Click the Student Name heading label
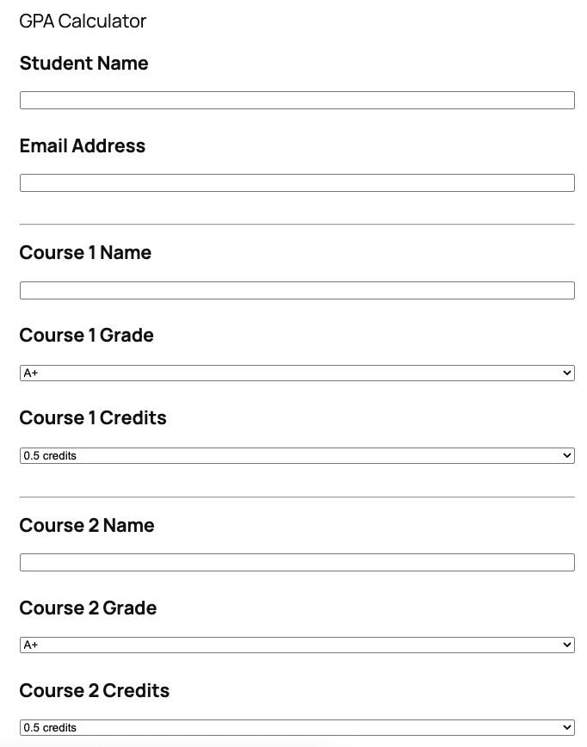This screenshot has width=587, height=747. click(83, 63)
